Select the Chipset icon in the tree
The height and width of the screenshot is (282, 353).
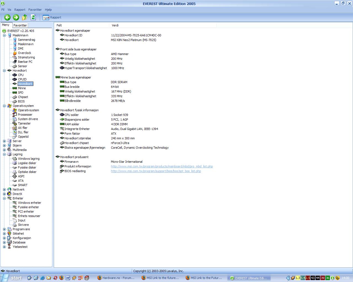15,97
